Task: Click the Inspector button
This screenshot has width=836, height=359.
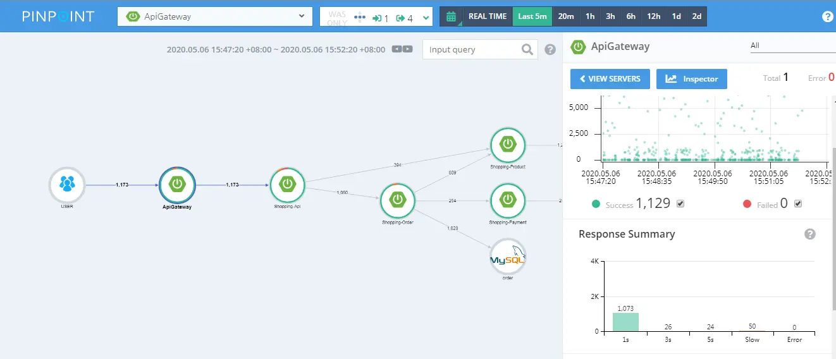Action: pos(692,79)
